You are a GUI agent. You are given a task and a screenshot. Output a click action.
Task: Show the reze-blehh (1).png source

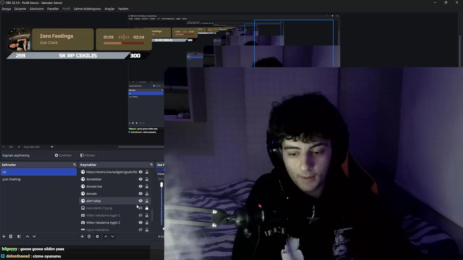pyautogui.click(x=141, y=208)
